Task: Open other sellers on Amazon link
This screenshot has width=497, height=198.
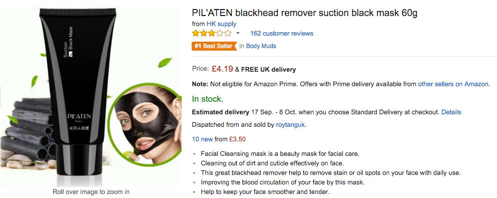Action: pos(453,84)
